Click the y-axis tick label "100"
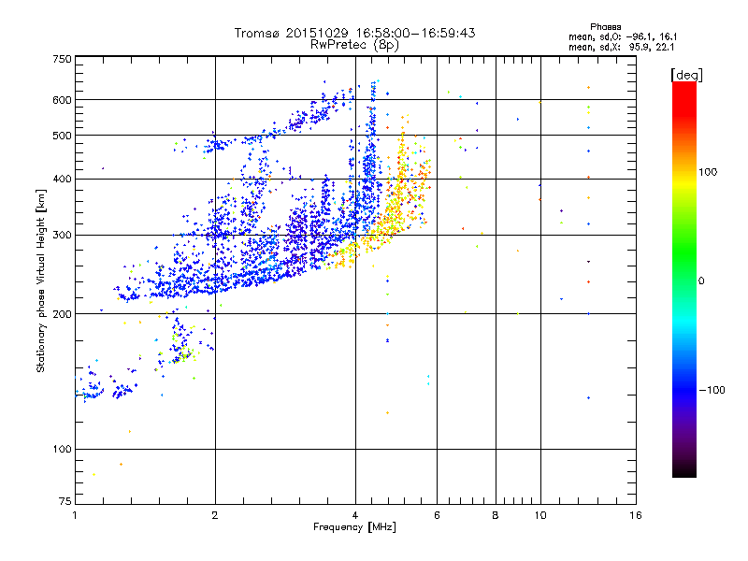 click(63, 450)
